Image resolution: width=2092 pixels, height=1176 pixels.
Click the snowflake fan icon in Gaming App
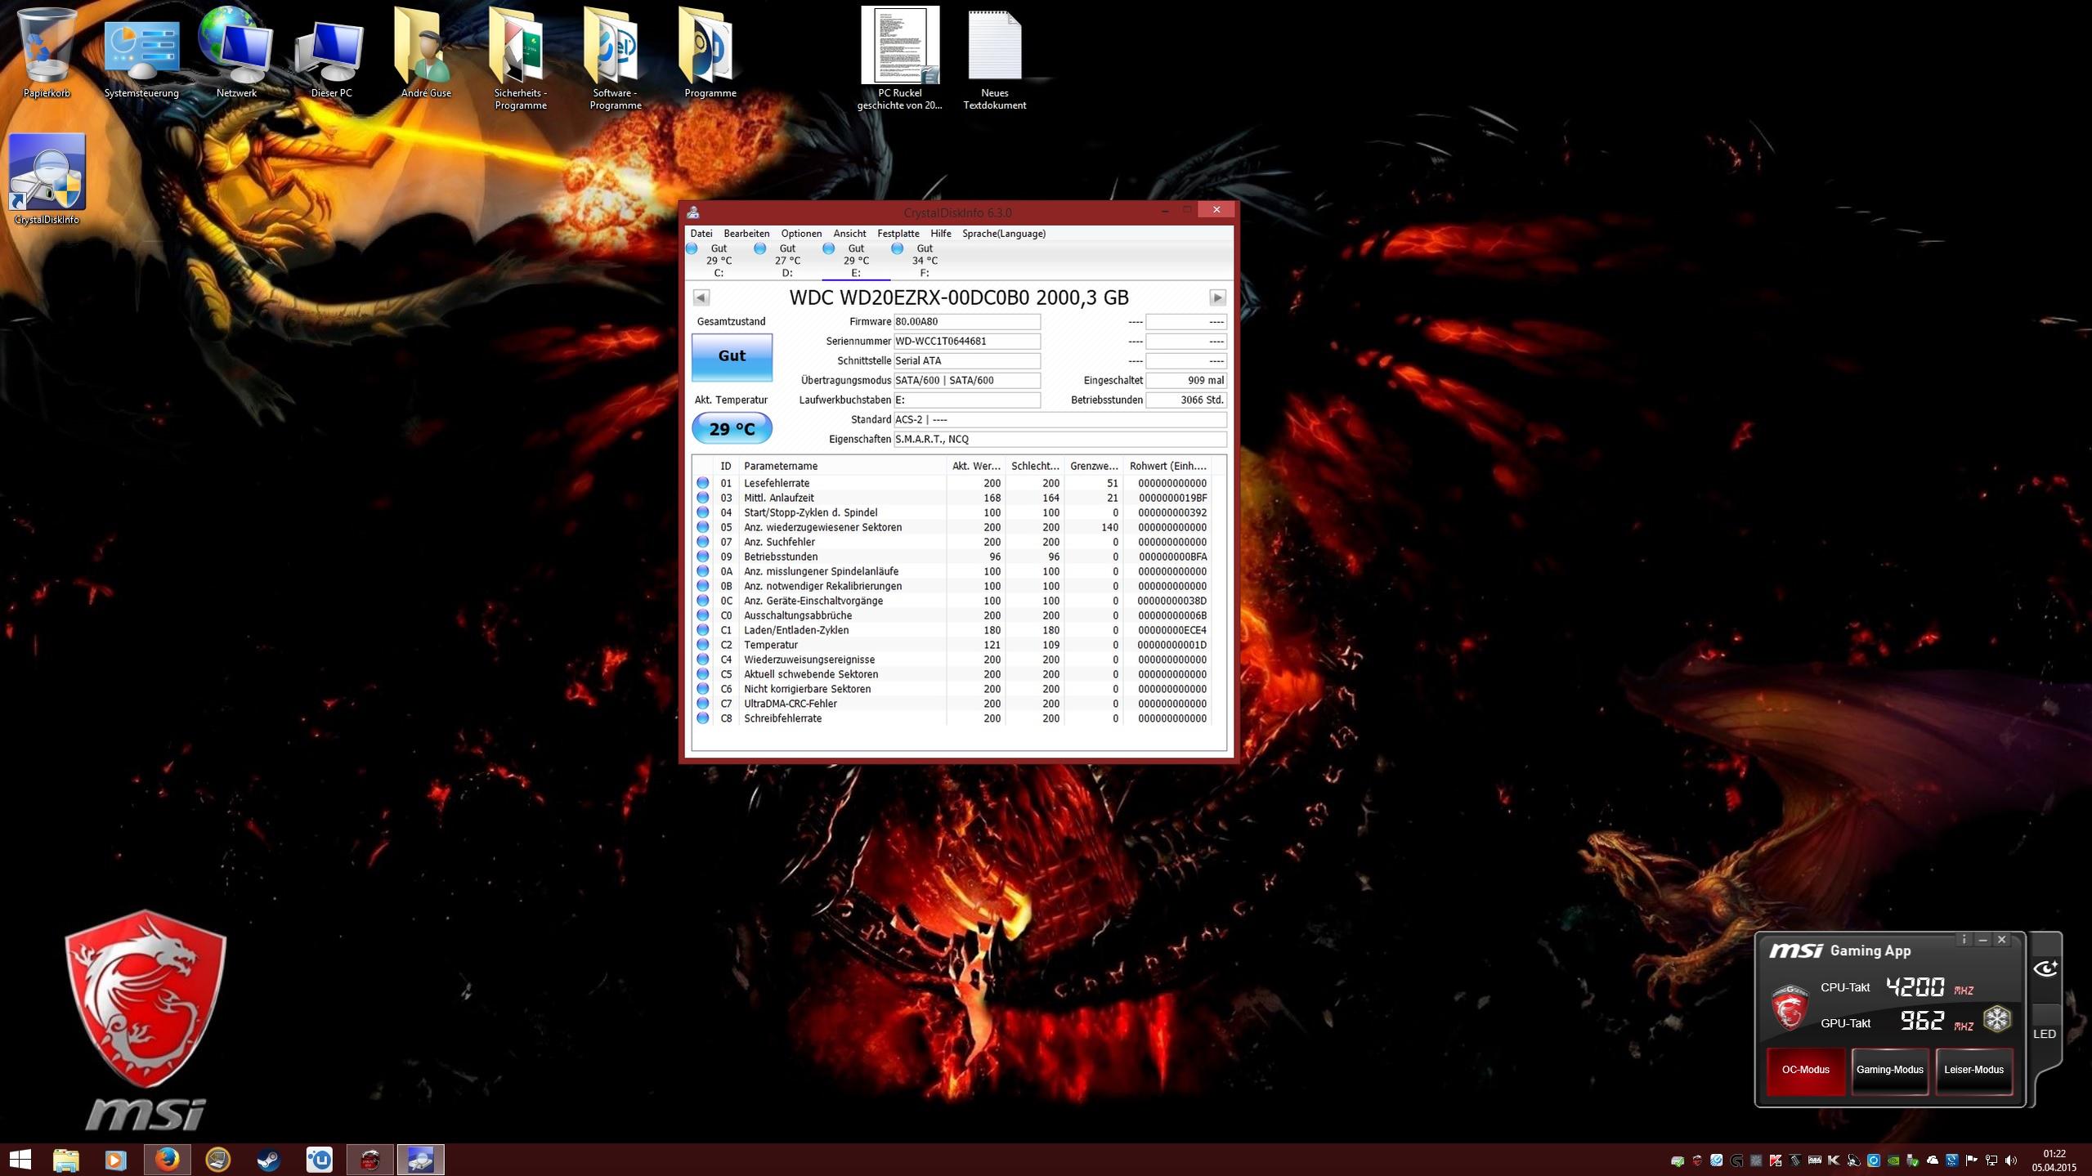click(1996, 1019)
